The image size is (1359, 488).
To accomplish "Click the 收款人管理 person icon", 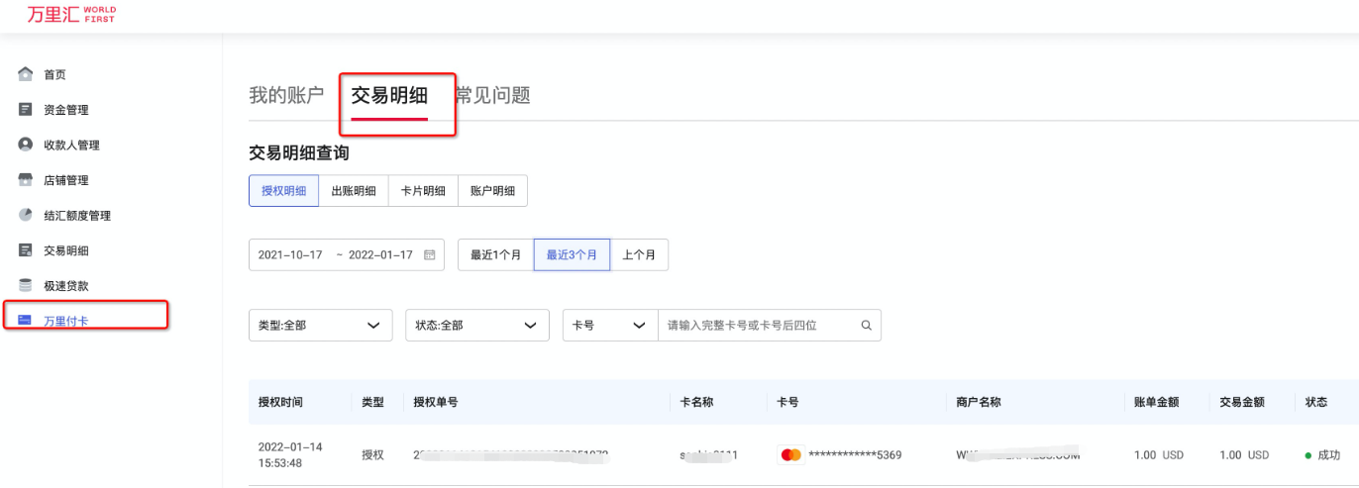I will (x=26, y=145).
